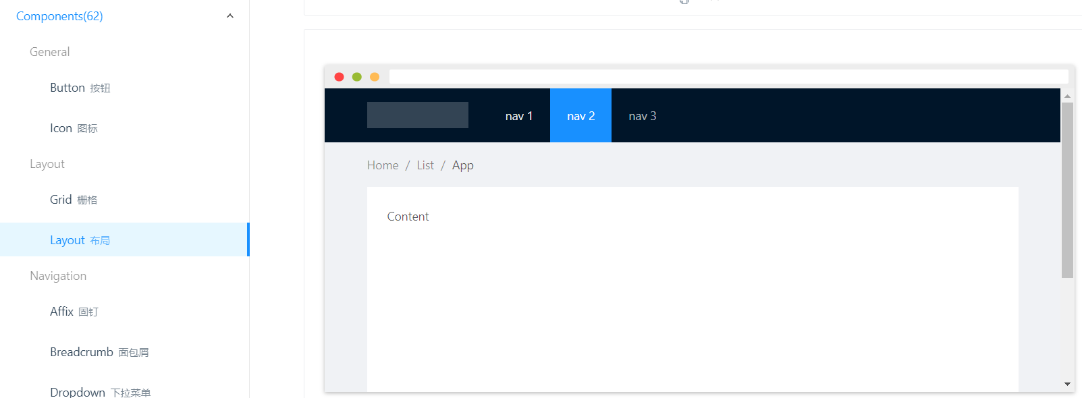The image size is (1082, 398).
Task: Select nav 2 in the demo header
Action: pyautogui.click(x=580, y=115)
